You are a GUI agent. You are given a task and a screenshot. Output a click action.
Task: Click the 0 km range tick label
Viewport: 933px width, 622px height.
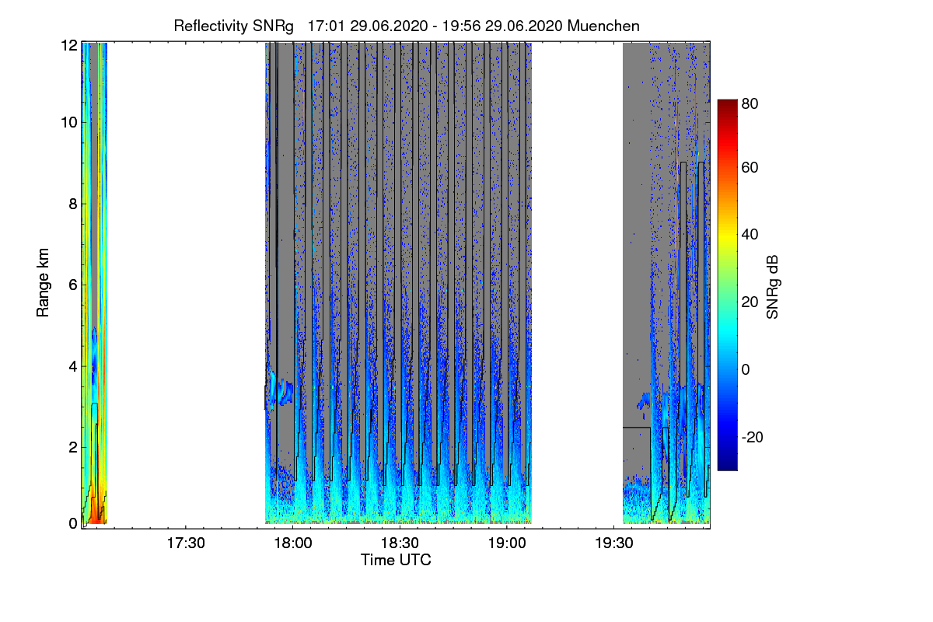click(x=73, y=523)
